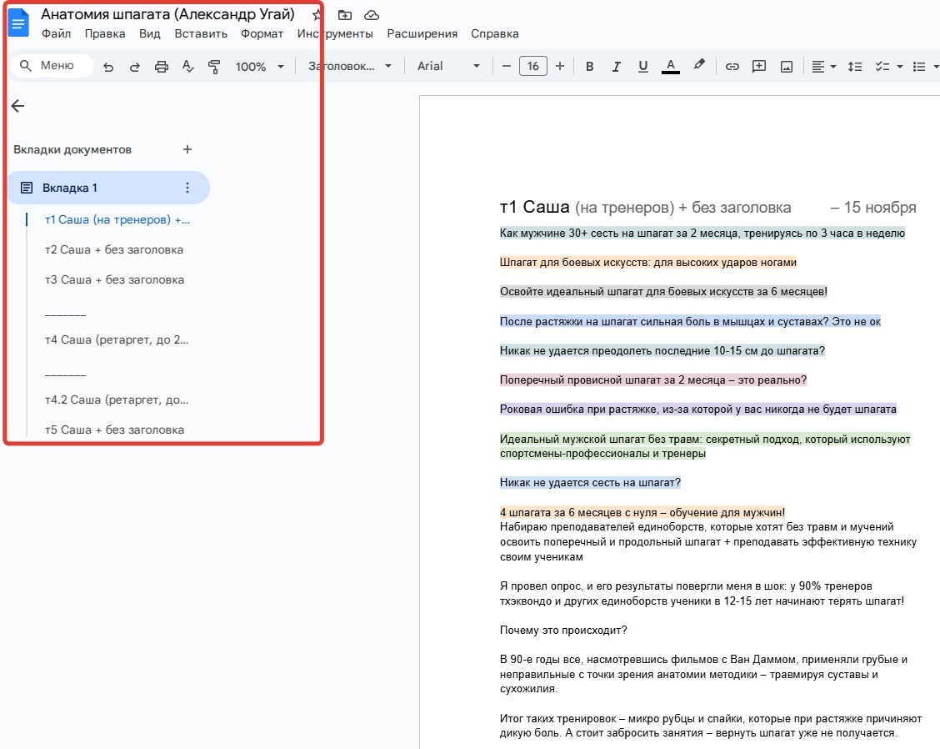This screenshot has width=940, height=749.
Task: Print the document using printer icon
Action: click(x=162, y=67)
